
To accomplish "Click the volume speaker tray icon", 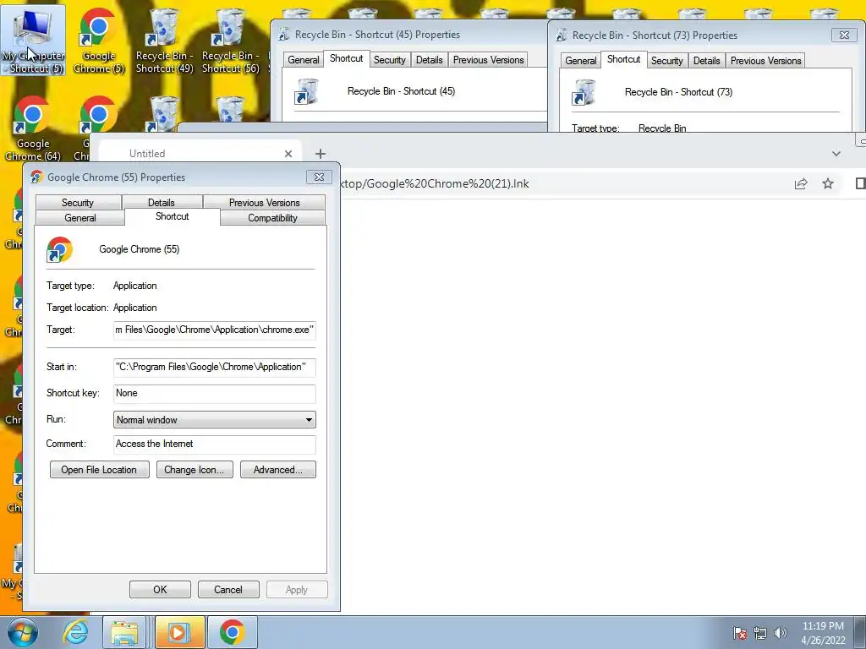I will click(x=780, y=633).
